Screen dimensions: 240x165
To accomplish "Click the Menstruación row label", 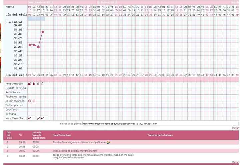I will (14, 84).
